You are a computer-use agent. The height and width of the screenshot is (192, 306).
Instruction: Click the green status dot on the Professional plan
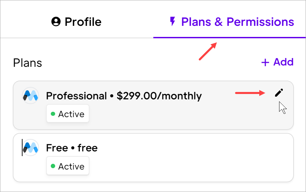pyautogui.click(x=53, y=114)
